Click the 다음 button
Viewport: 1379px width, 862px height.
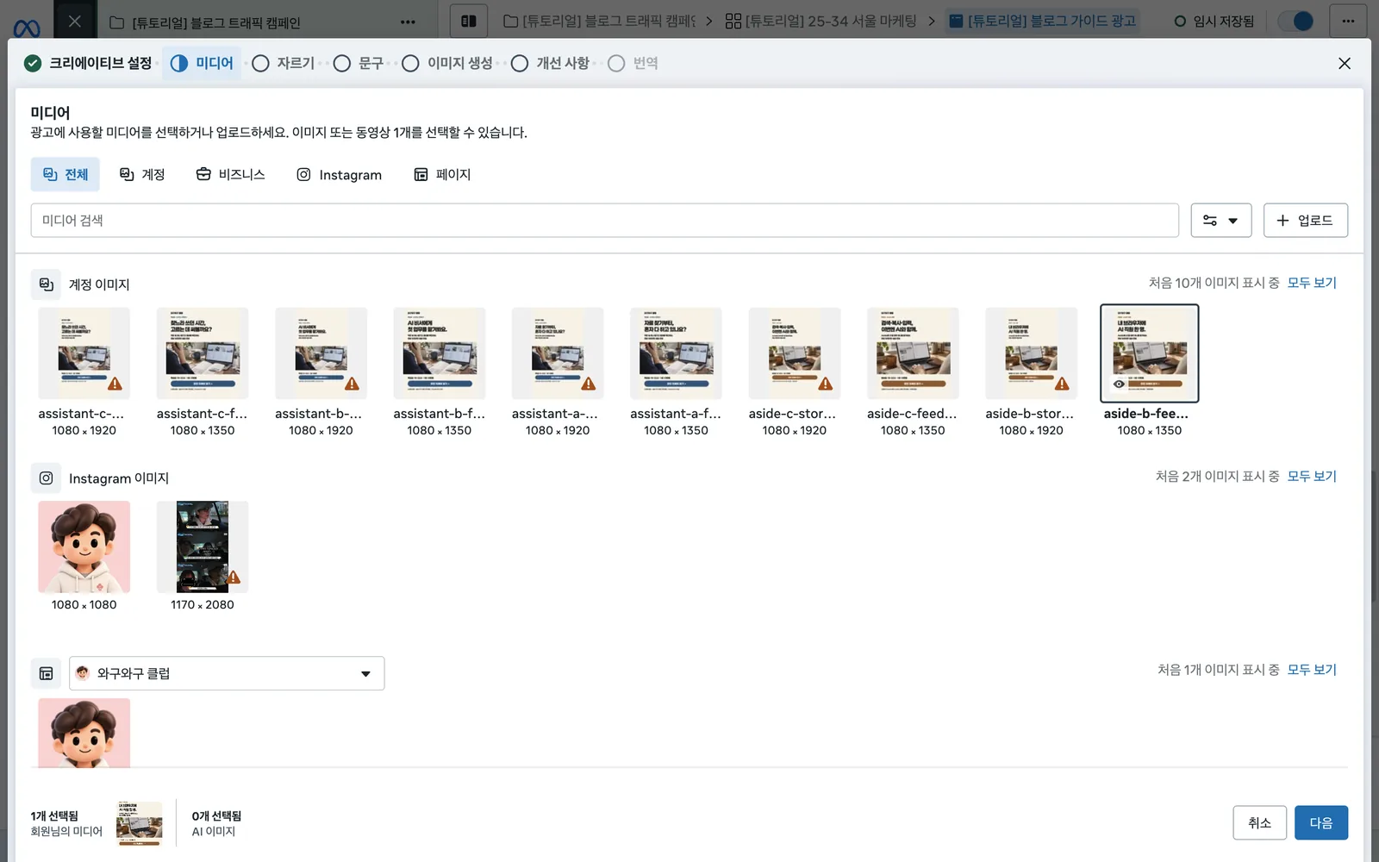pos(1321,823)
